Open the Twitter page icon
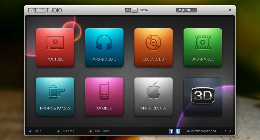The height and width of the screenshot is (140, 260). [x=178, y=131]
